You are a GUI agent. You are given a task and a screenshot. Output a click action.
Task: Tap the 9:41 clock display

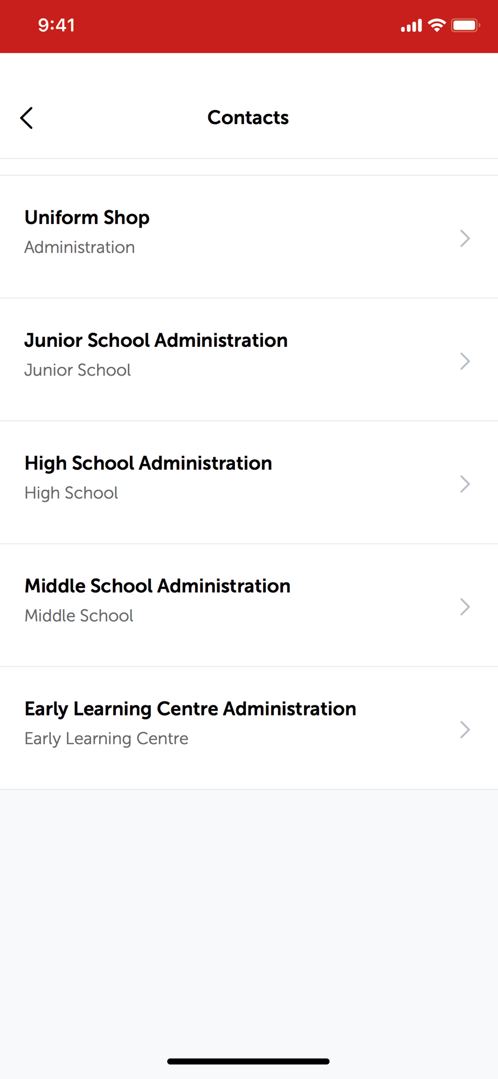(57, 25)
